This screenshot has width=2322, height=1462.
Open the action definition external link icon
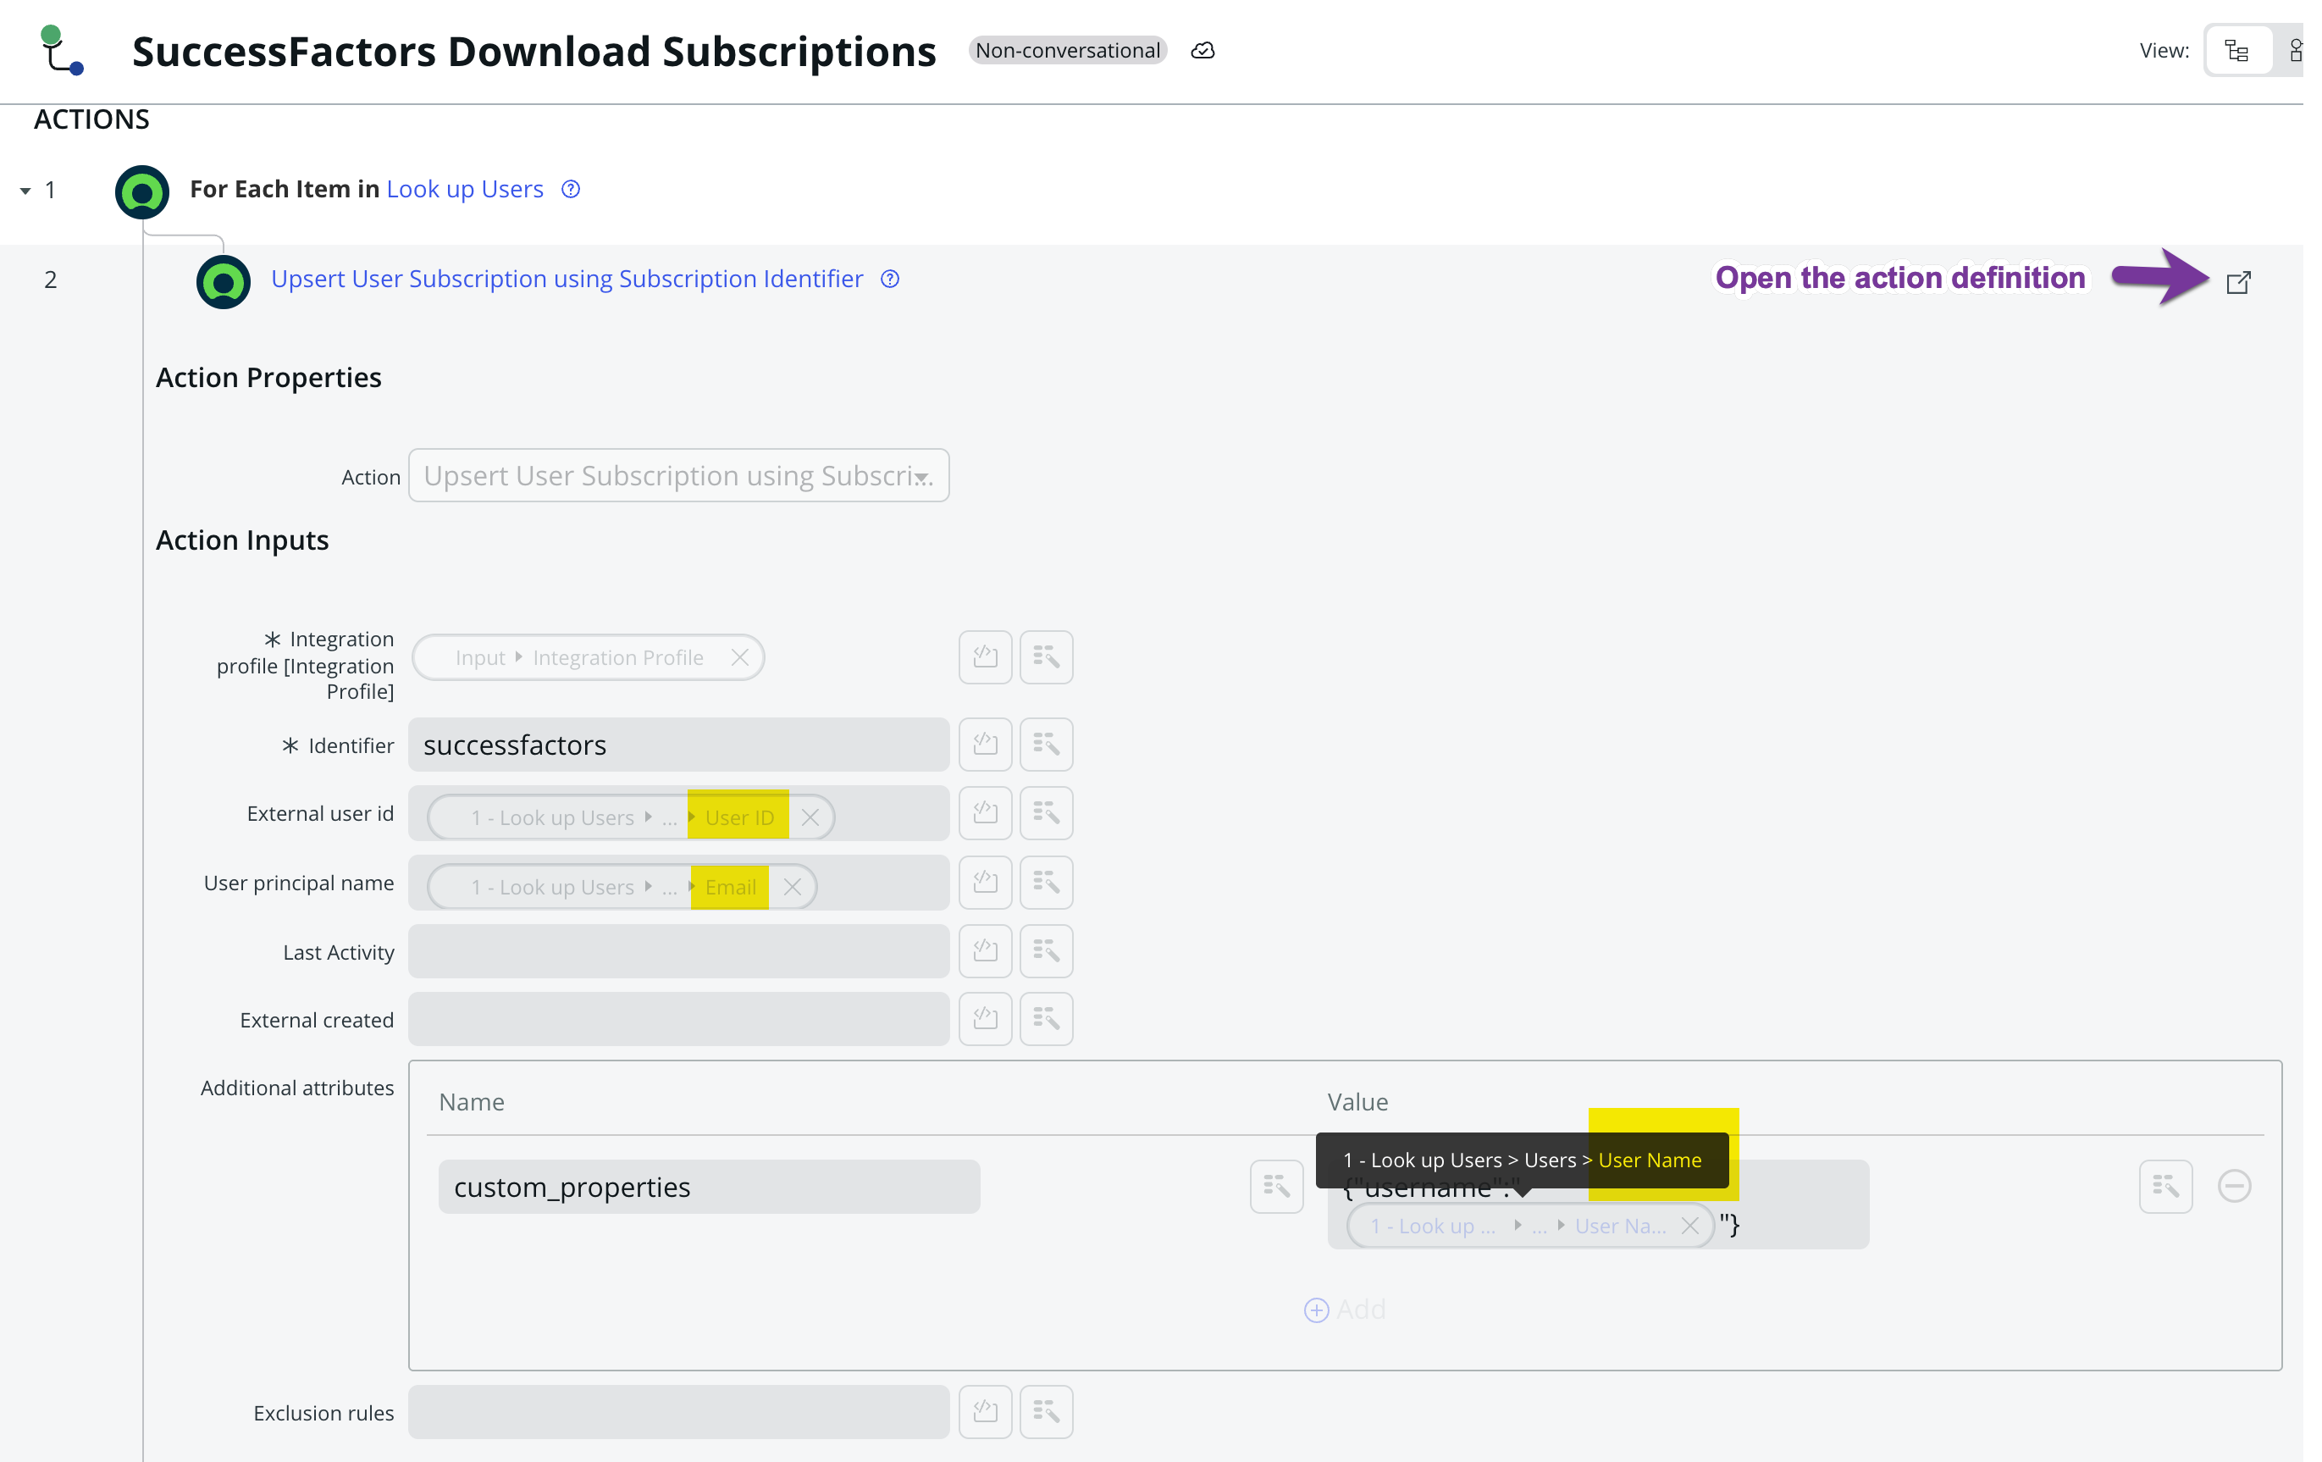click(2238, 283)
